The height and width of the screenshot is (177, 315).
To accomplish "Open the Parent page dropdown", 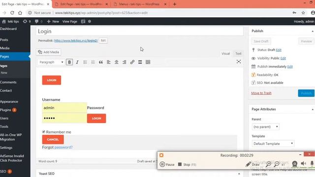I will (x=265, y=127).
